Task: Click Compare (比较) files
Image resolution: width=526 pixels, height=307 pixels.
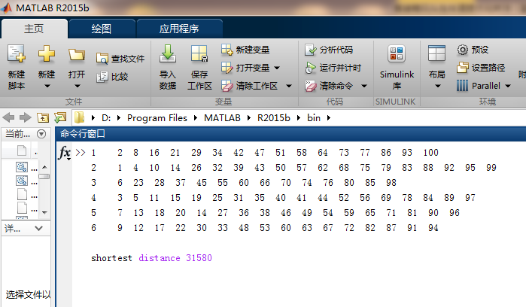Action: click(x=112, y=77)
